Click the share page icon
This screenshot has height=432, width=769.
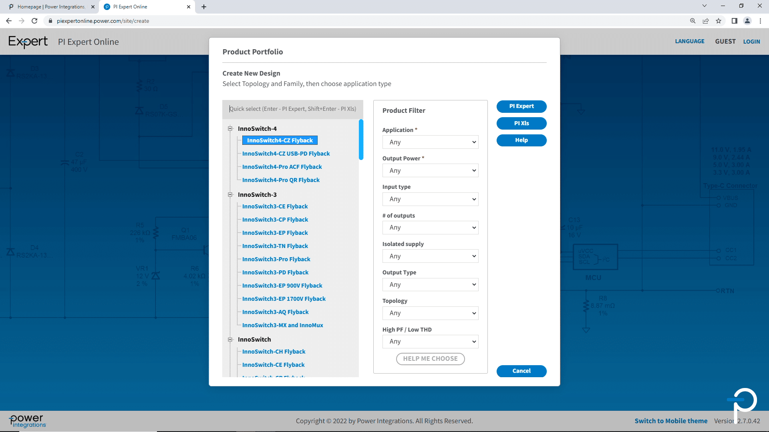706,21
